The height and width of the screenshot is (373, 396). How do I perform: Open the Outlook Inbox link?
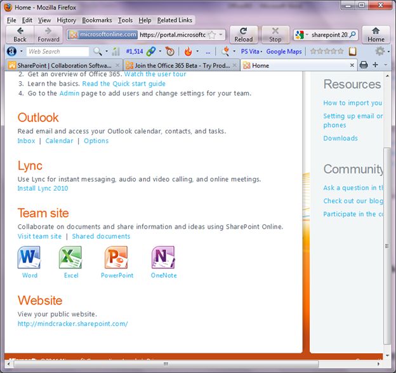pos(26,140)
